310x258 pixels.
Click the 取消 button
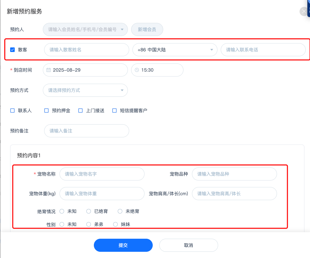click(189, 245)
